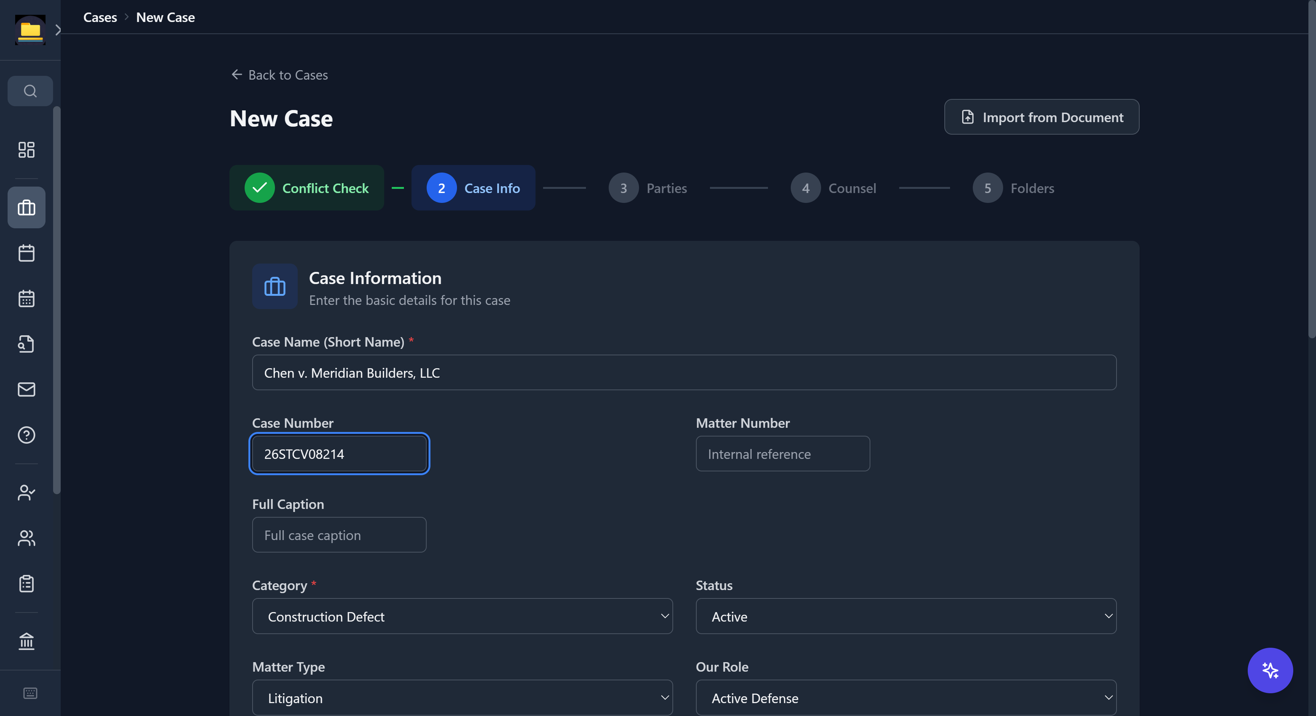This screenshot has width=1316, height=716.
Task: Select the Case Info step
Action: click(473, 188)
